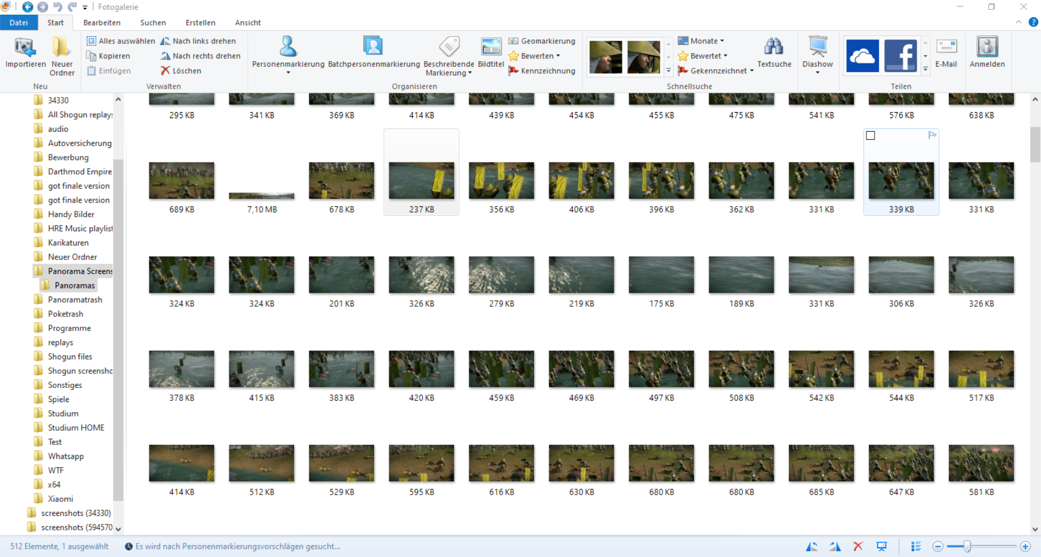Select the Handy Bilder folder

click(71, 214)
